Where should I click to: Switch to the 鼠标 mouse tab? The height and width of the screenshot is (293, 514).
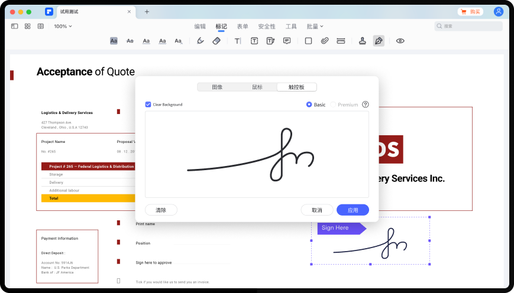pyautogui.click(x=257, y=87)
